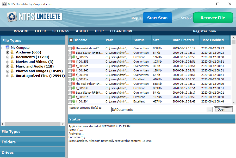The height and width of the screenshot is (158, 236).
Task: Open the WIZARD menu
Action: (x=21, y=31)
